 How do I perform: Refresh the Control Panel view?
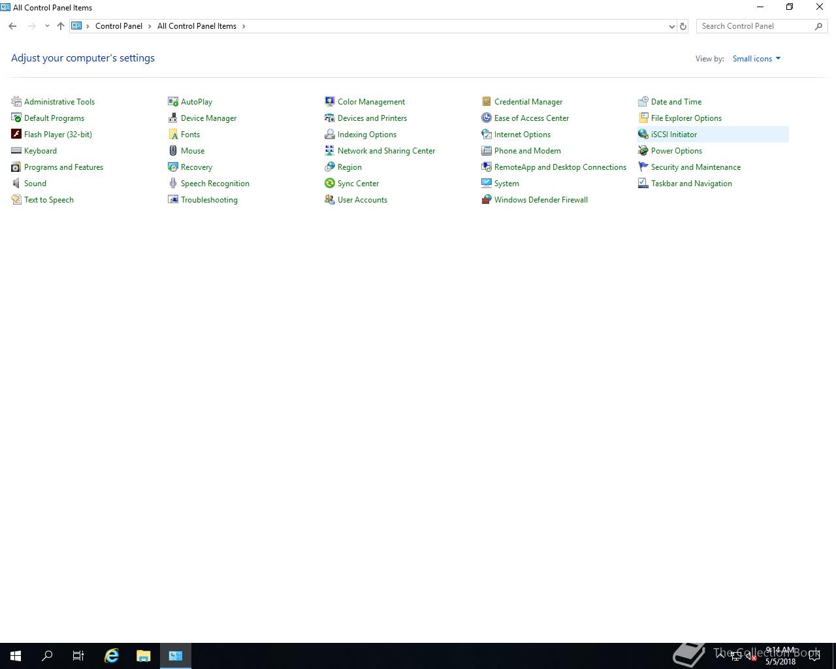pyautogui.click(x=683, y=26)
